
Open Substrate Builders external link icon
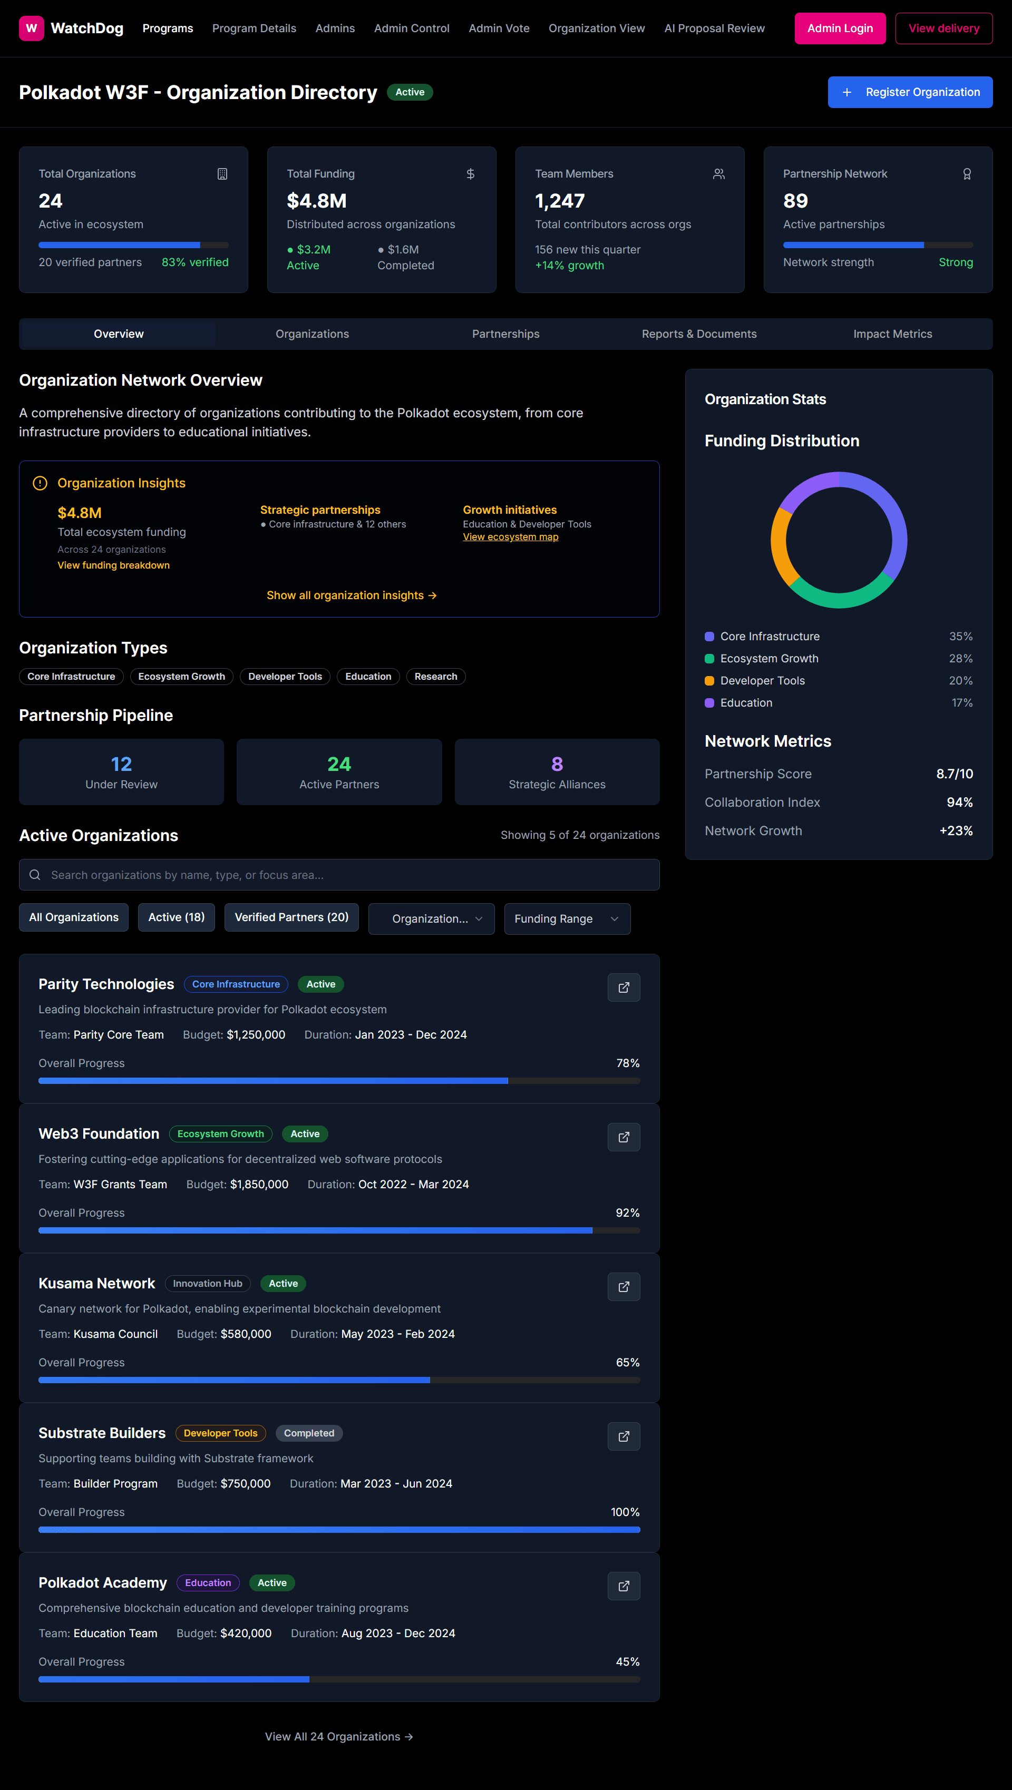click(x=624, y=1435)
